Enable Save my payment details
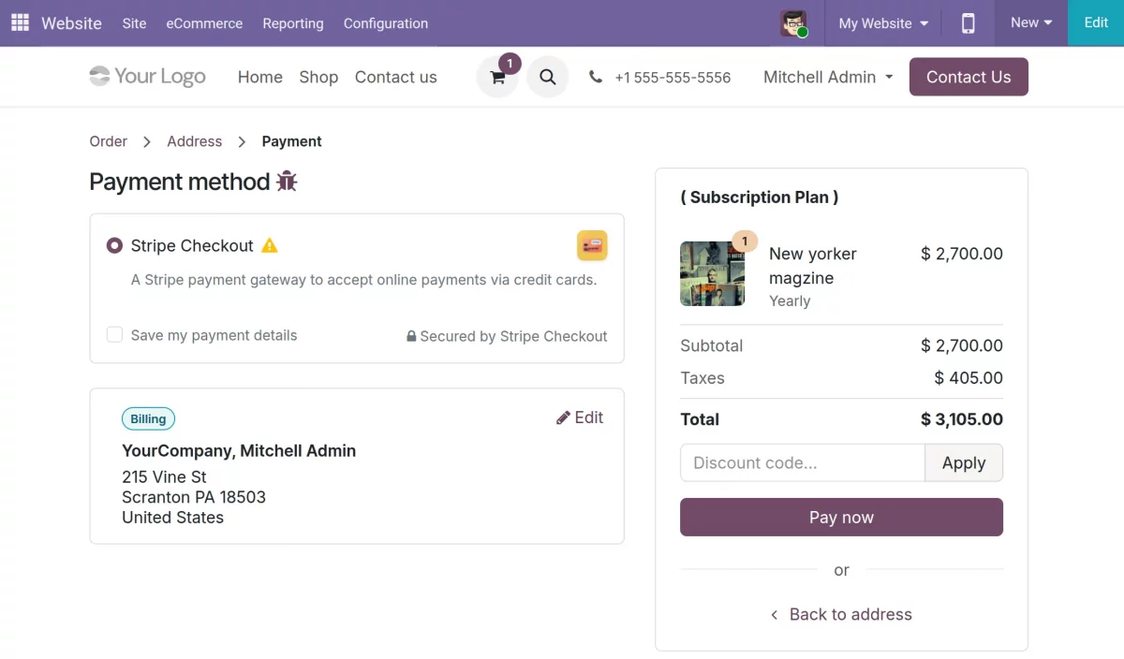This screenshot has height=659, width=1124. (x=114, y=335)
